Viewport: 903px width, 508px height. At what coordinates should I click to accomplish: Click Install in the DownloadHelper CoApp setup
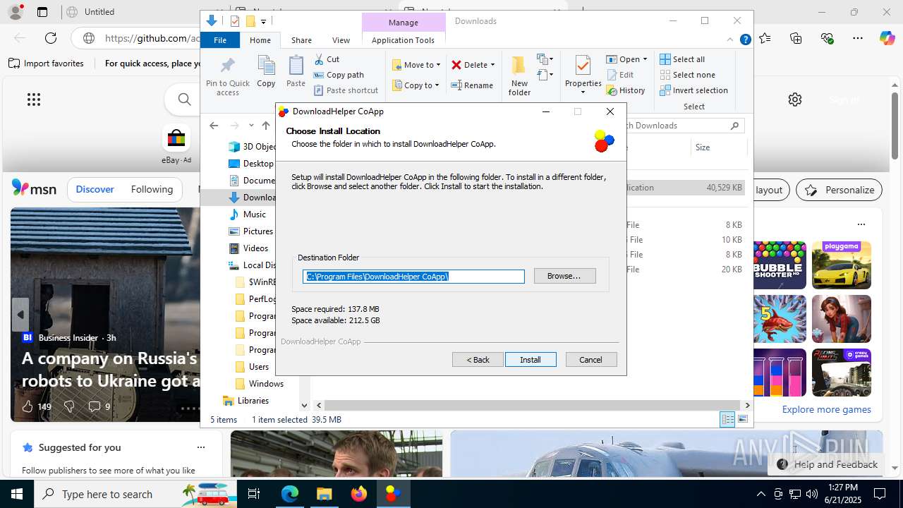coord(531,360)
